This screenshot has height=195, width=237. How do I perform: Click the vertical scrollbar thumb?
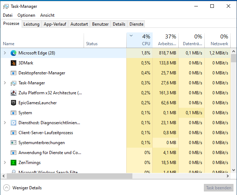pyautogui.click(x=234, y=58)
